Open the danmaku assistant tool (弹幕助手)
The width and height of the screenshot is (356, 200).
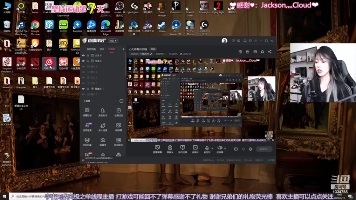[x=87, y=112]
